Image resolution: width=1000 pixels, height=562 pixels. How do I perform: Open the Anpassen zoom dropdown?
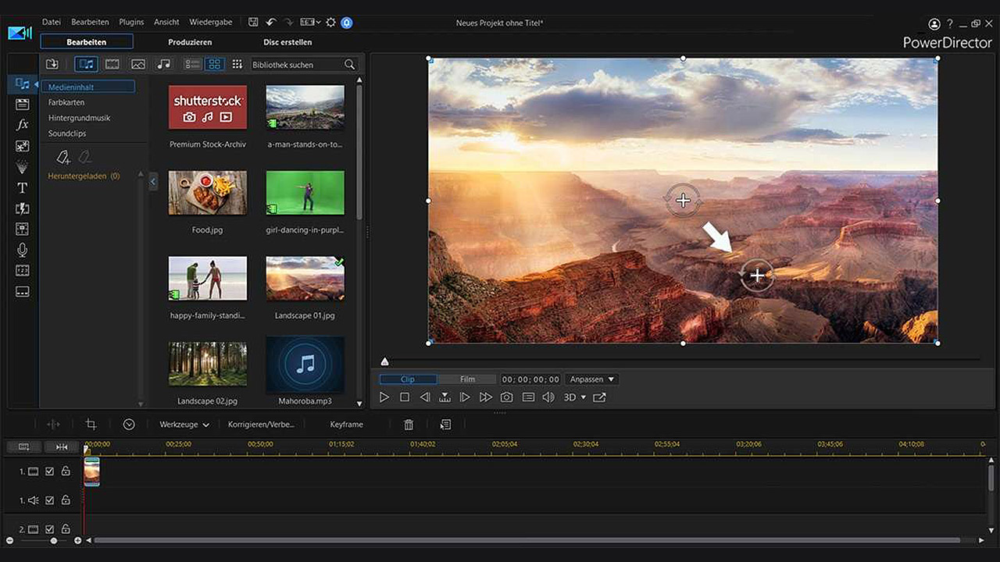click(x=592, y=379)
